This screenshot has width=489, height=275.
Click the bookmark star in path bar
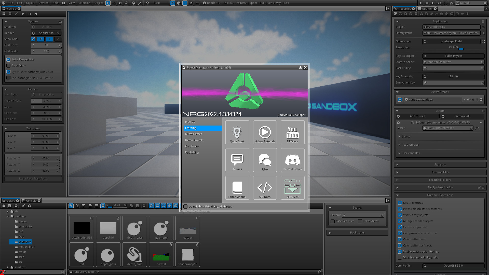[x=319, y=272]
